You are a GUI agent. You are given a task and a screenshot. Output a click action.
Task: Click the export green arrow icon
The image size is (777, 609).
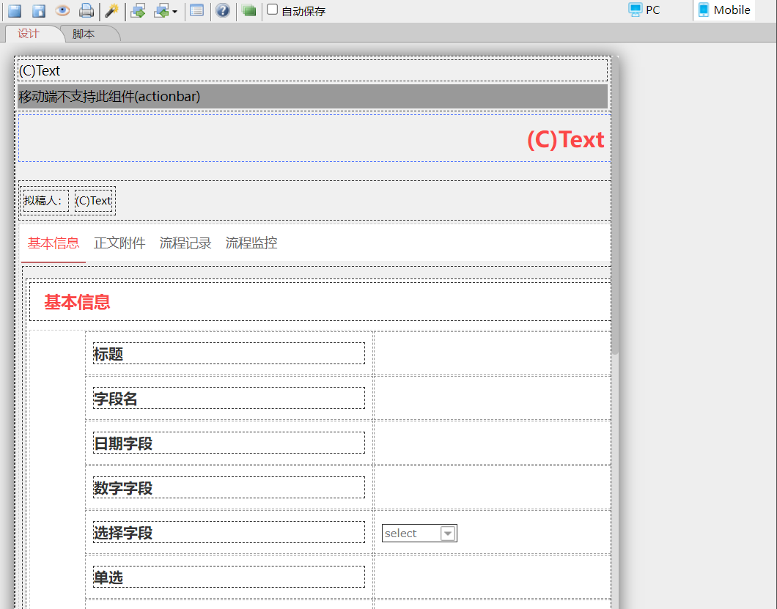coord(136,11)
